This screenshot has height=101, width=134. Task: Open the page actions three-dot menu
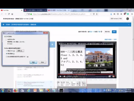point(91,14)
